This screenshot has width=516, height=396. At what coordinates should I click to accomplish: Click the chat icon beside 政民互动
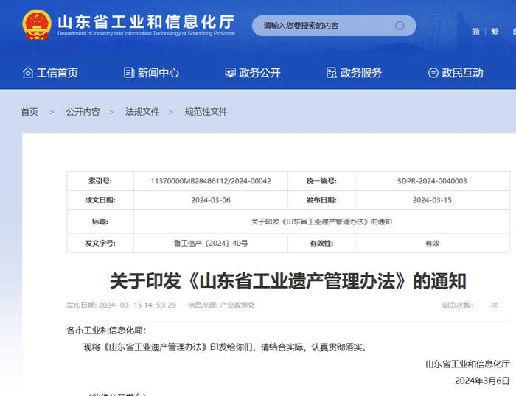(x=433, y=73)
